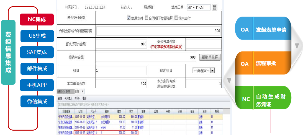The width and height of the screenshot is (303, 137).
Task: Click the SAP集成 button
Action: (37, 52)
